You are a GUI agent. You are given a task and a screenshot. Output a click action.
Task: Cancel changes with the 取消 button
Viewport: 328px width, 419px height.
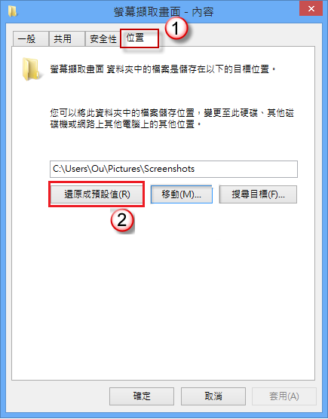pos(213,396)
